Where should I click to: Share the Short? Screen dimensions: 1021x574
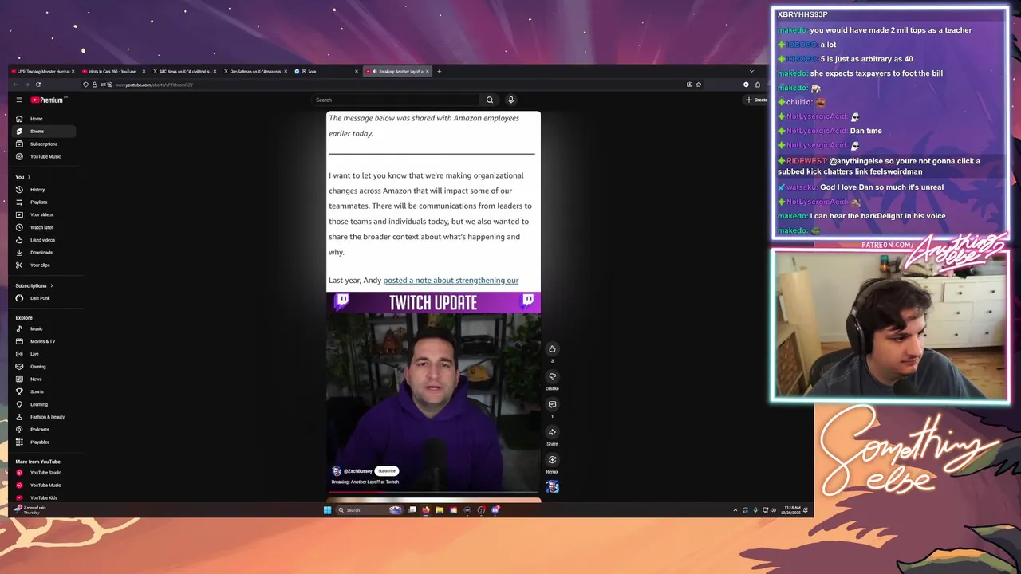click(552, 432)
